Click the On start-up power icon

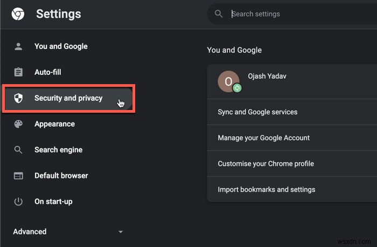[x=18, y=202]
